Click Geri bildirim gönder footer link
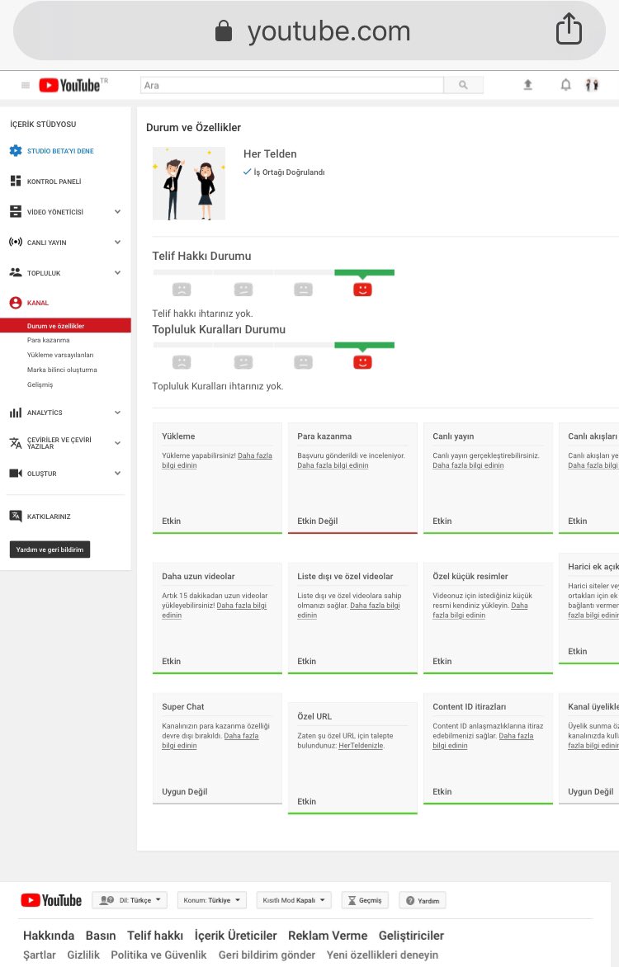This screenshot has height=967, width=619. click(267, 955)
